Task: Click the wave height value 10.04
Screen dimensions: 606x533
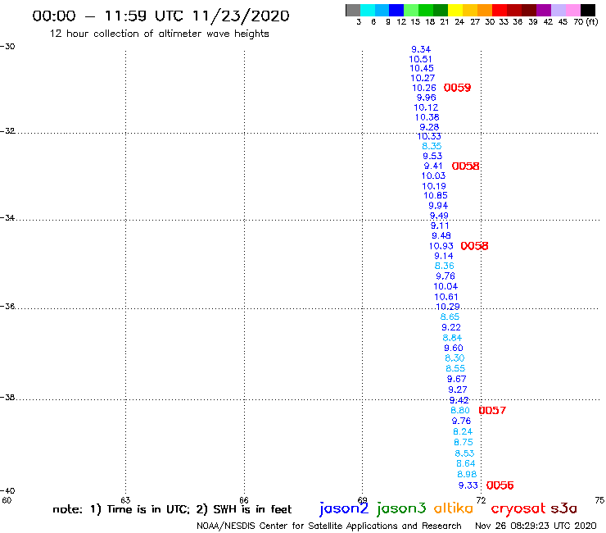Action: [x=445, y=286]
